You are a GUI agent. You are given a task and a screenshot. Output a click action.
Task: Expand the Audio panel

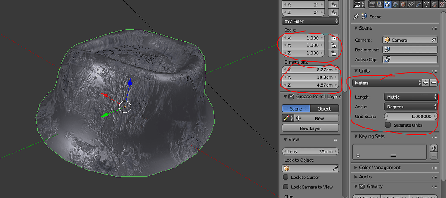pos(356,177)
